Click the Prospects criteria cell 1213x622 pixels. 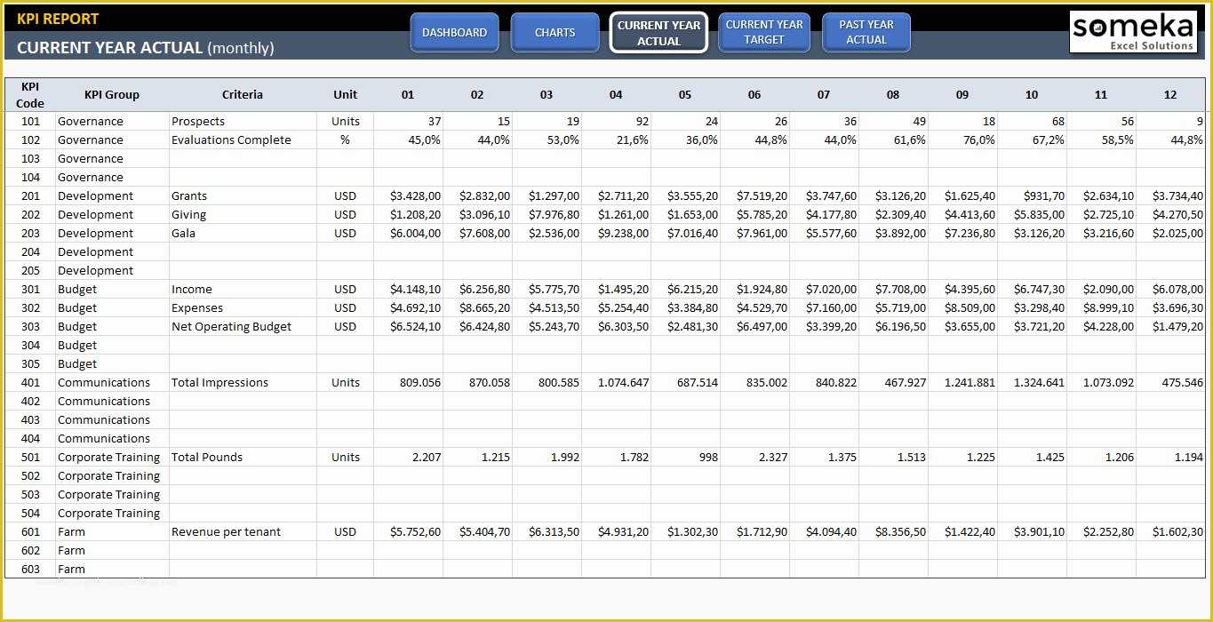[x=243, y=121]
